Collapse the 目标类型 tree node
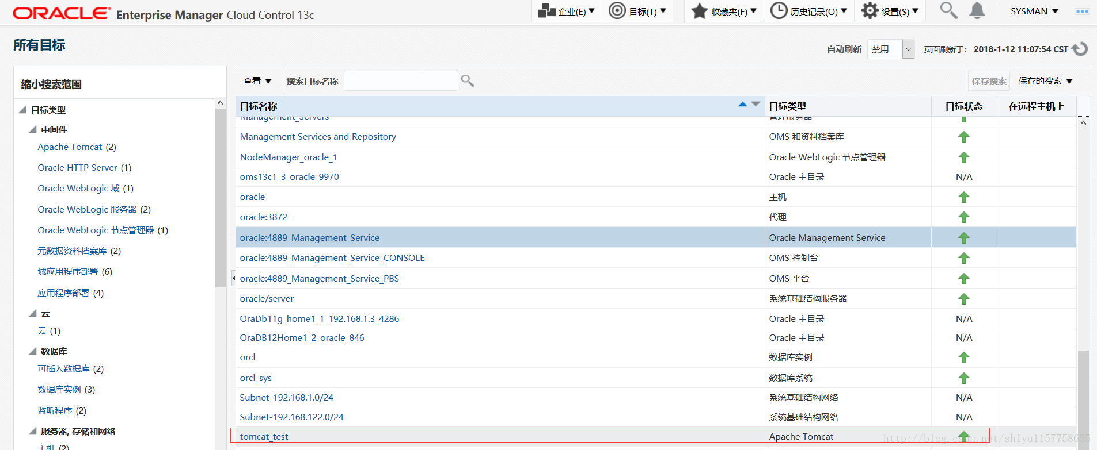 22,110
